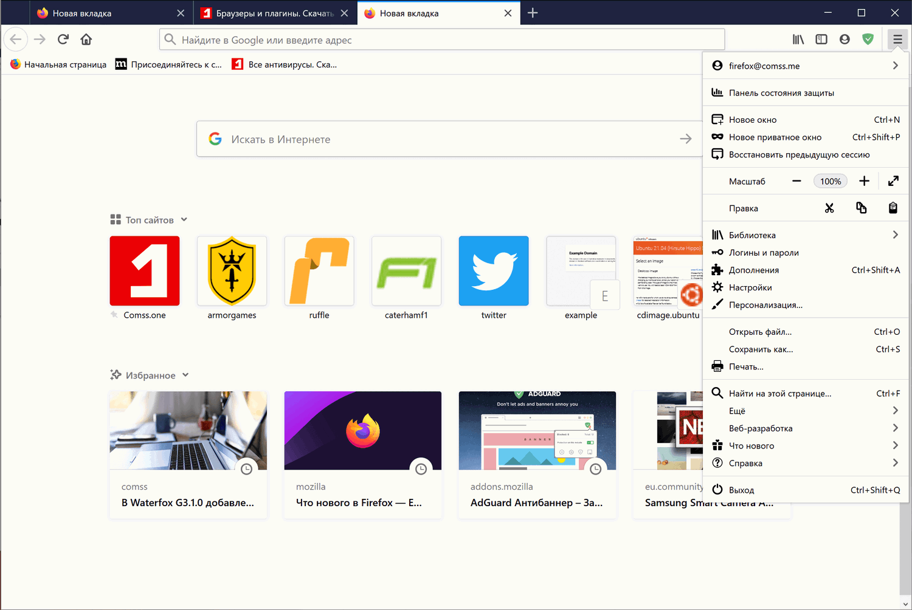912x610 pixels.
Task: Select 'Найти на этой странице...' item
Action: 806,394
